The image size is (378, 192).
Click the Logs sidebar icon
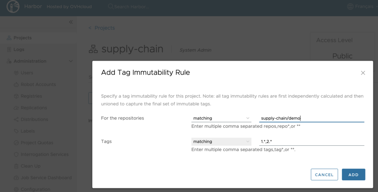coord(9,50)
